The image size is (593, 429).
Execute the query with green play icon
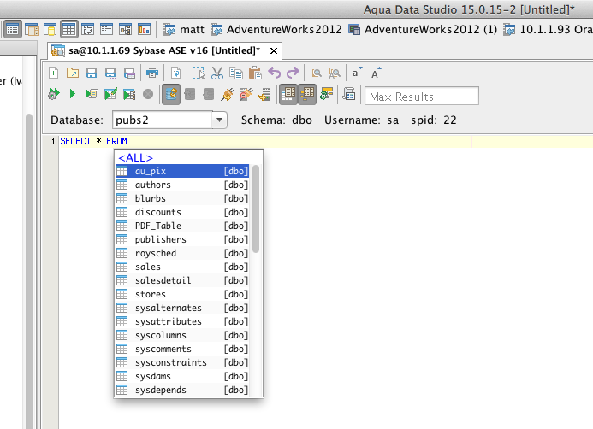click(72, 94)
